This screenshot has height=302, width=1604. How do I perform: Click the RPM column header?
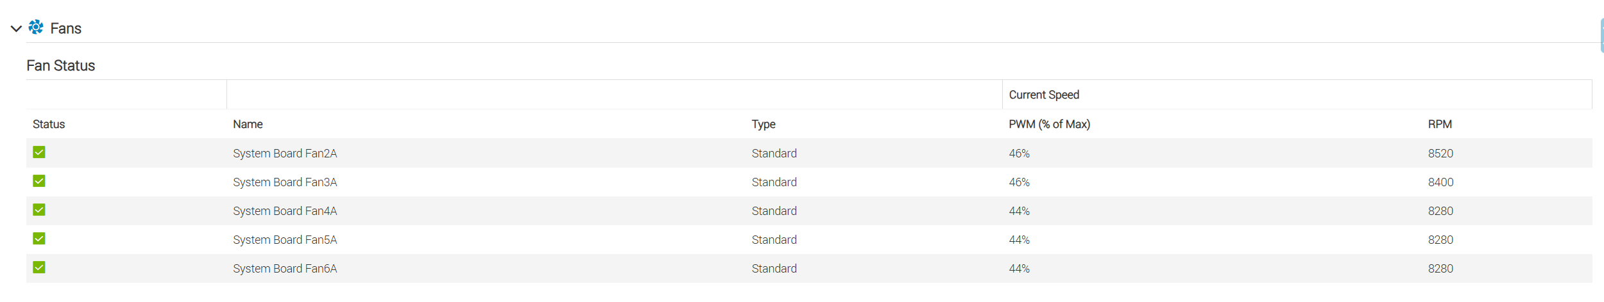click(x=1440, y=124)
